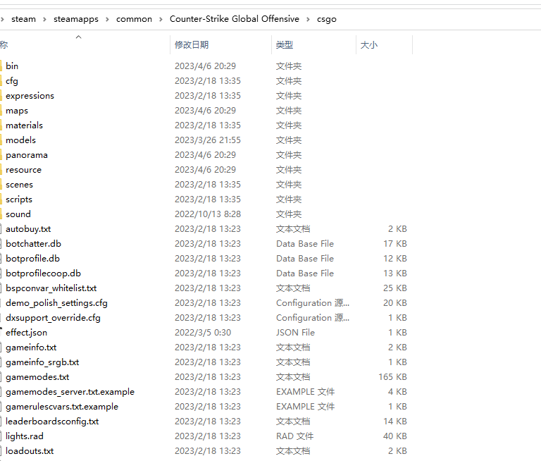Select botchatter.db file
Image resolution: width=541 pixels, height=461 pixels.
click(x=34, y=244)
